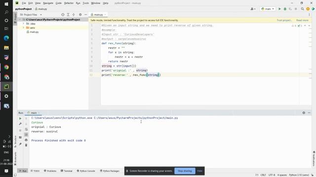Click Run with Coverage icon in toolbar

pyautogui.click(x=290, y=9)
